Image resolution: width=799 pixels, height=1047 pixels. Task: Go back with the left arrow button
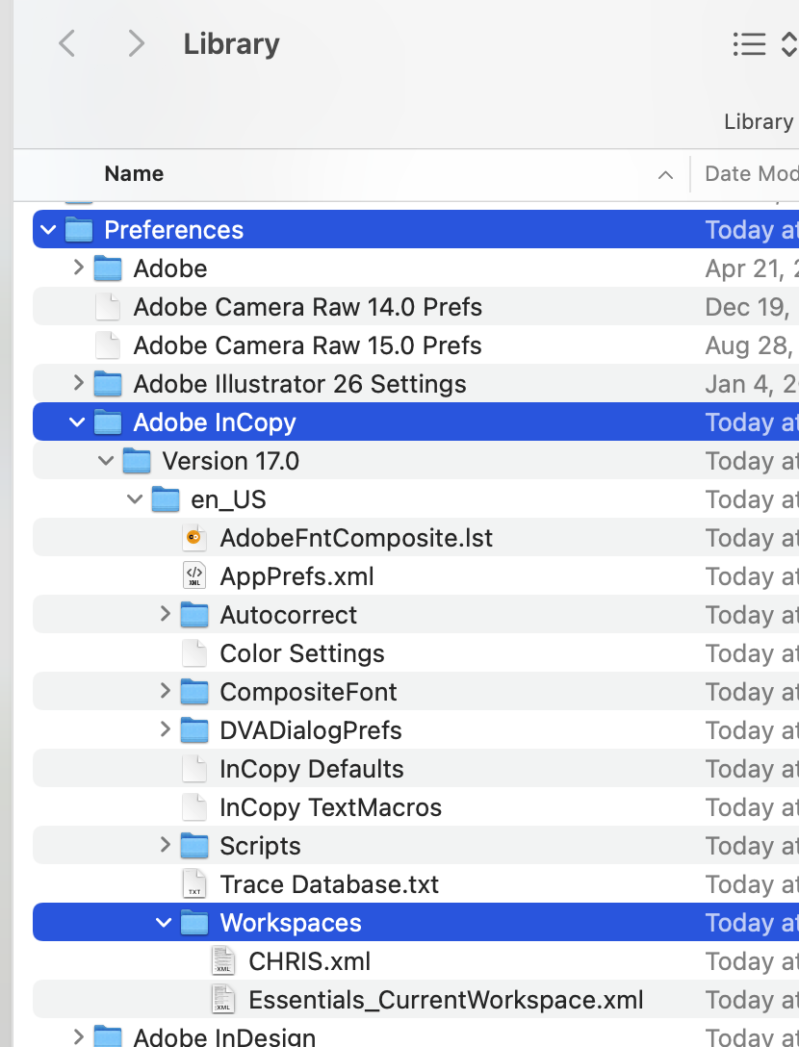pos(66,43)
